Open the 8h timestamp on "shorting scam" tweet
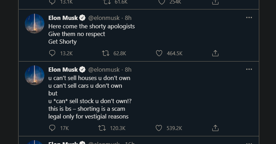Image resolution: width=276 pixels, height=144 pixels. point(128,70)
